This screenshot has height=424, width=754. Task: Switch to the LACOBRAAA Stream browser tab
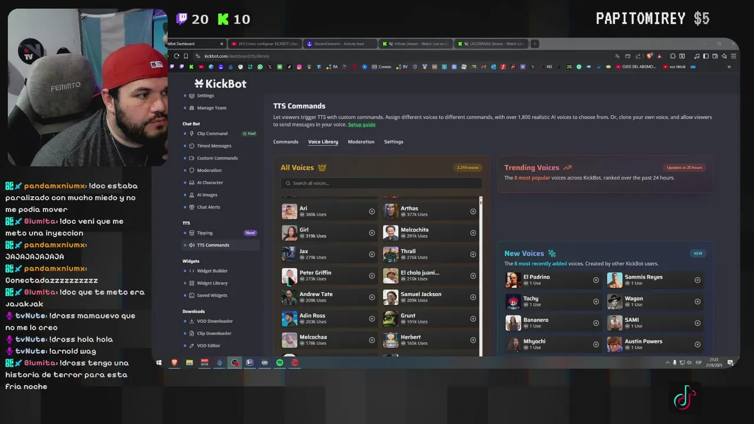[492, 44]
